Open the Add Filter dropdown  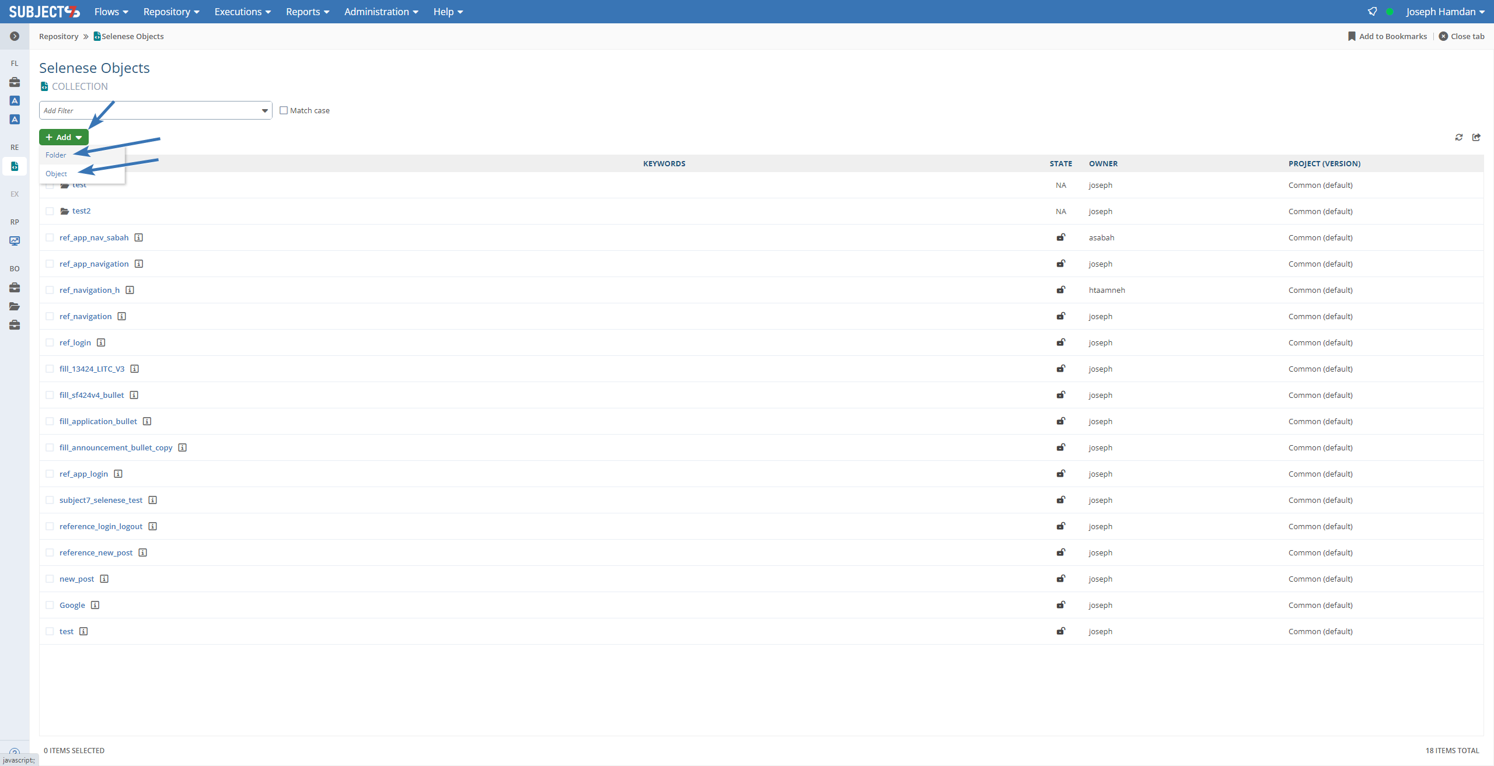264,110
